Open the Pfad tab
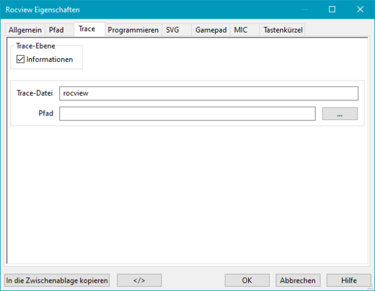The width and height of the screenshot is (375, 291). (56, 30)
